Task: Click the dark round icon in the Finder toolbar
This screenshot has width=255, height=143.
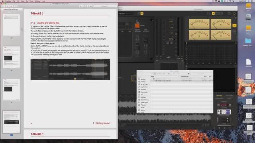Action: point(188,73)
